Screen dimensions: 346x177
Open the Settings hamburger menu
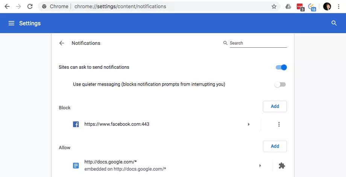11,23
